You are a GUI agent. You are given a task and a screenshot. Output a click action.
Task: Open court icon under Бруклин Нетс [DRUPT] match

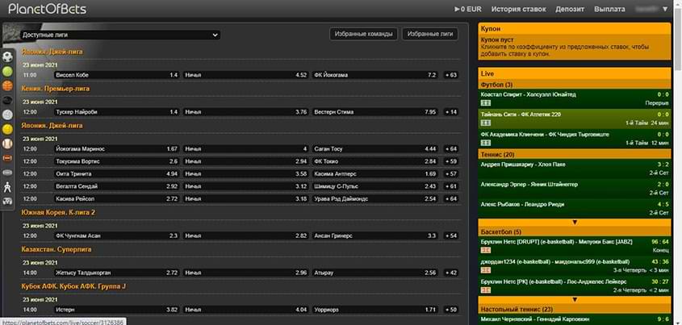(485, 250)
